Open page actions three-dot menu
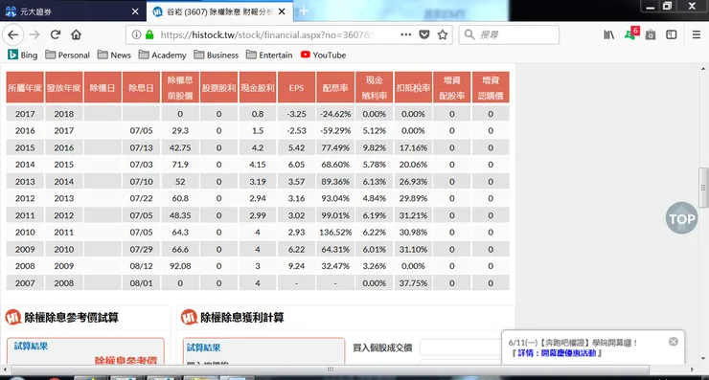Image resolution: width=709 pixels, height=380 pixels. (406, 34)
